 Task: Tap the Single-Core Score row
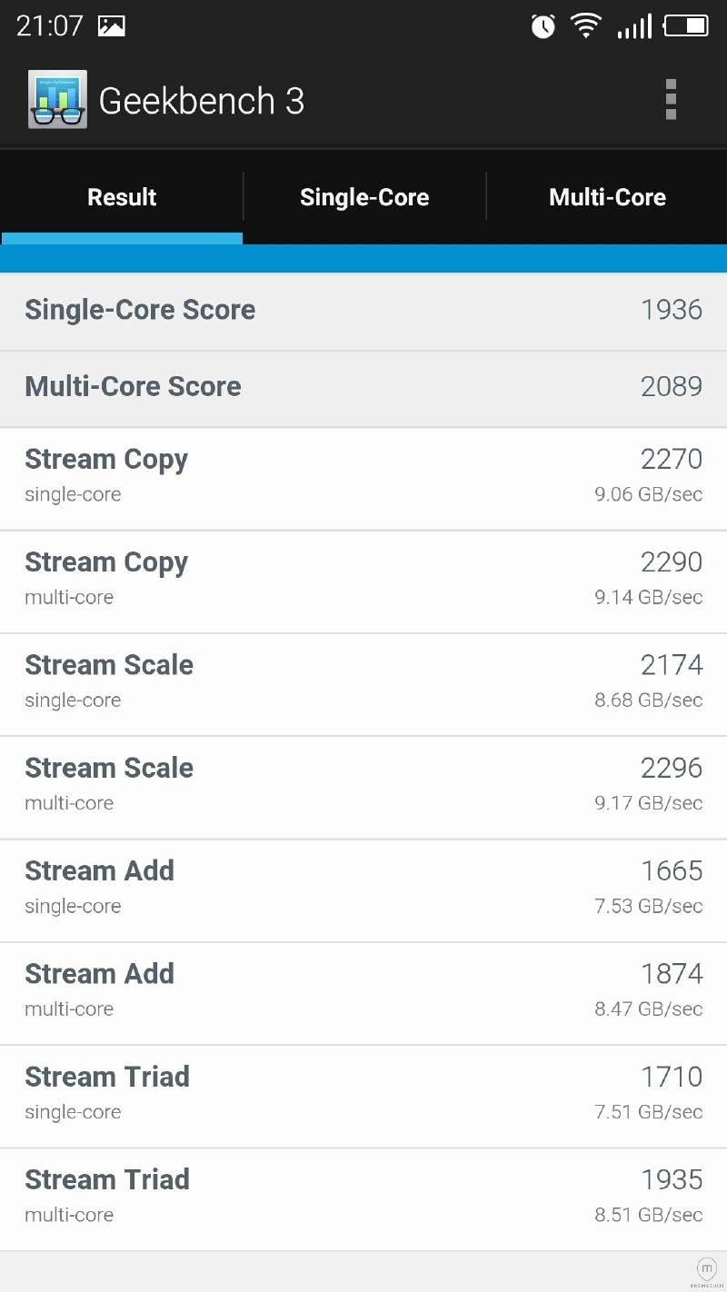363,311
